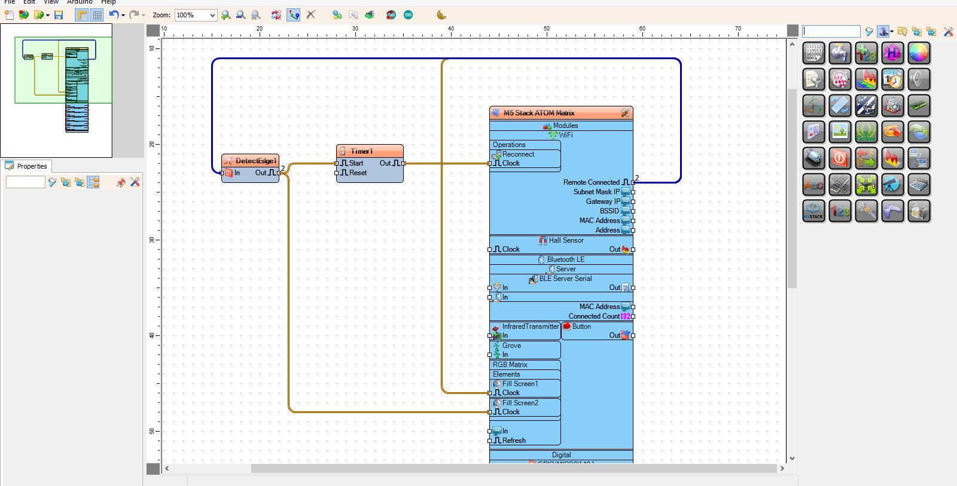Image resolution: width=957 pixels, height=486 pixels.
Task: Create a new project from the toolbar
Action: (10, 15)
